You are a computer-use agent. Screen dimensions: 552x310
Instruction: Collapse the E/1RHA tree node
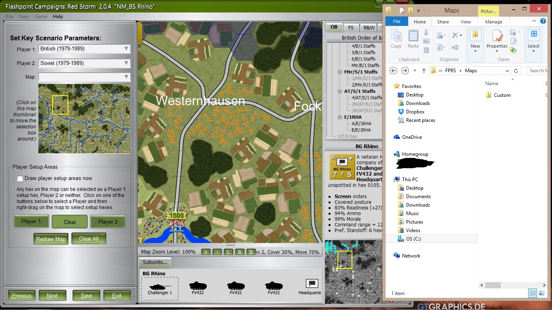340,117
